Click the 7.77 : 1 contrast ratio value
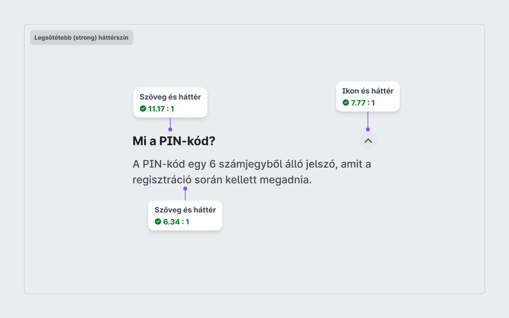 click(x=363, y=103)
